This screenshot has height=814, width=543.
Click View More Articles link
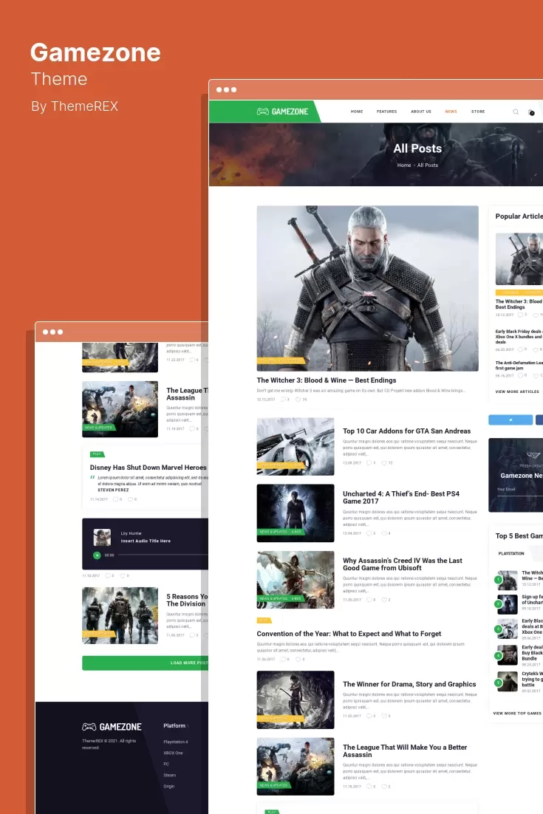pyautogui.click(x=517, y=391)
